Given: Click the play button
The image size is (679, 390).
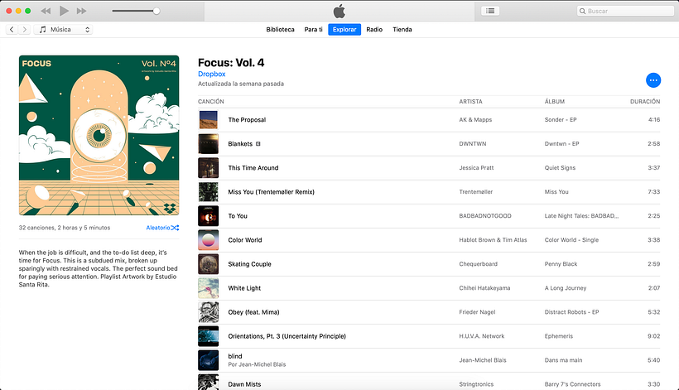Looking at the screenshot, I should [64, 11].
